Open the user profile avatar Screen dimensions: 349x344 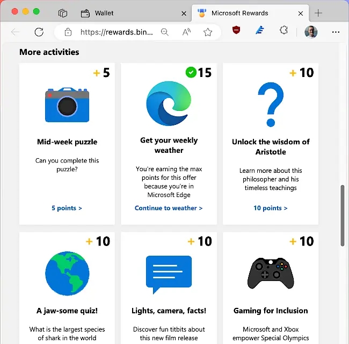coord(311,32)
